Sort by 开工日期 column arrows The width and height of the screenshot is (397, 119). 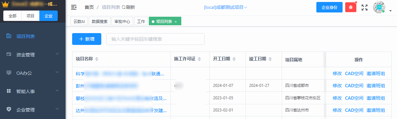pyautogui.click(x=234, y=59)
